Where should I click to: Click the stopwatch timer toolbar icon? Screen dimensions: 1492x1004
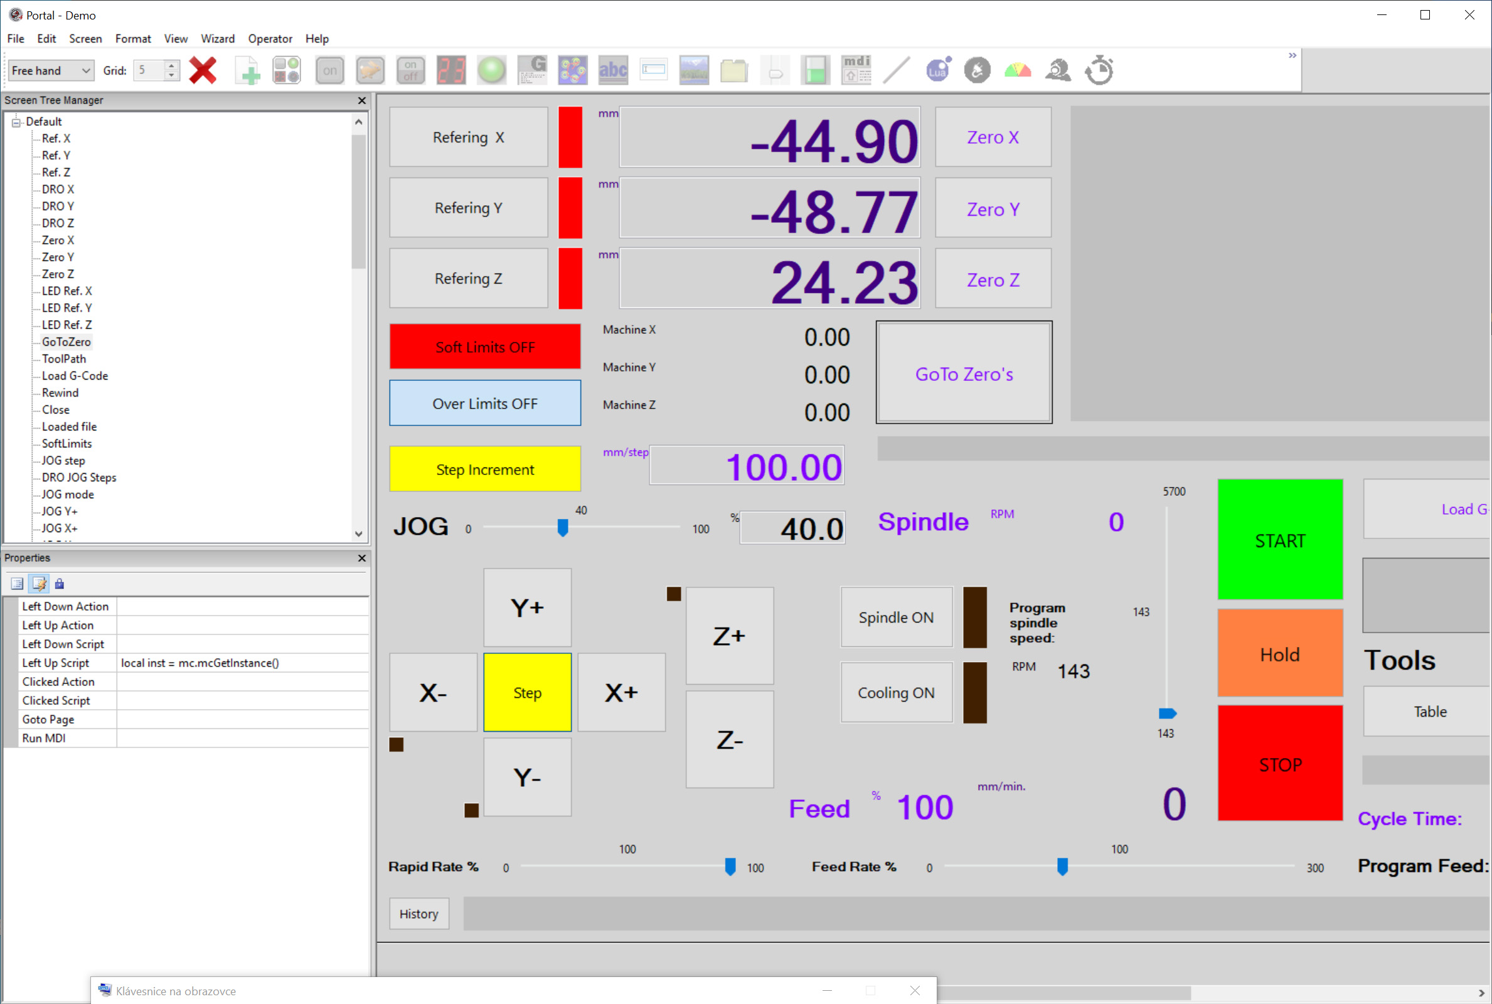pyautogui.click(x=1099, y=70)
